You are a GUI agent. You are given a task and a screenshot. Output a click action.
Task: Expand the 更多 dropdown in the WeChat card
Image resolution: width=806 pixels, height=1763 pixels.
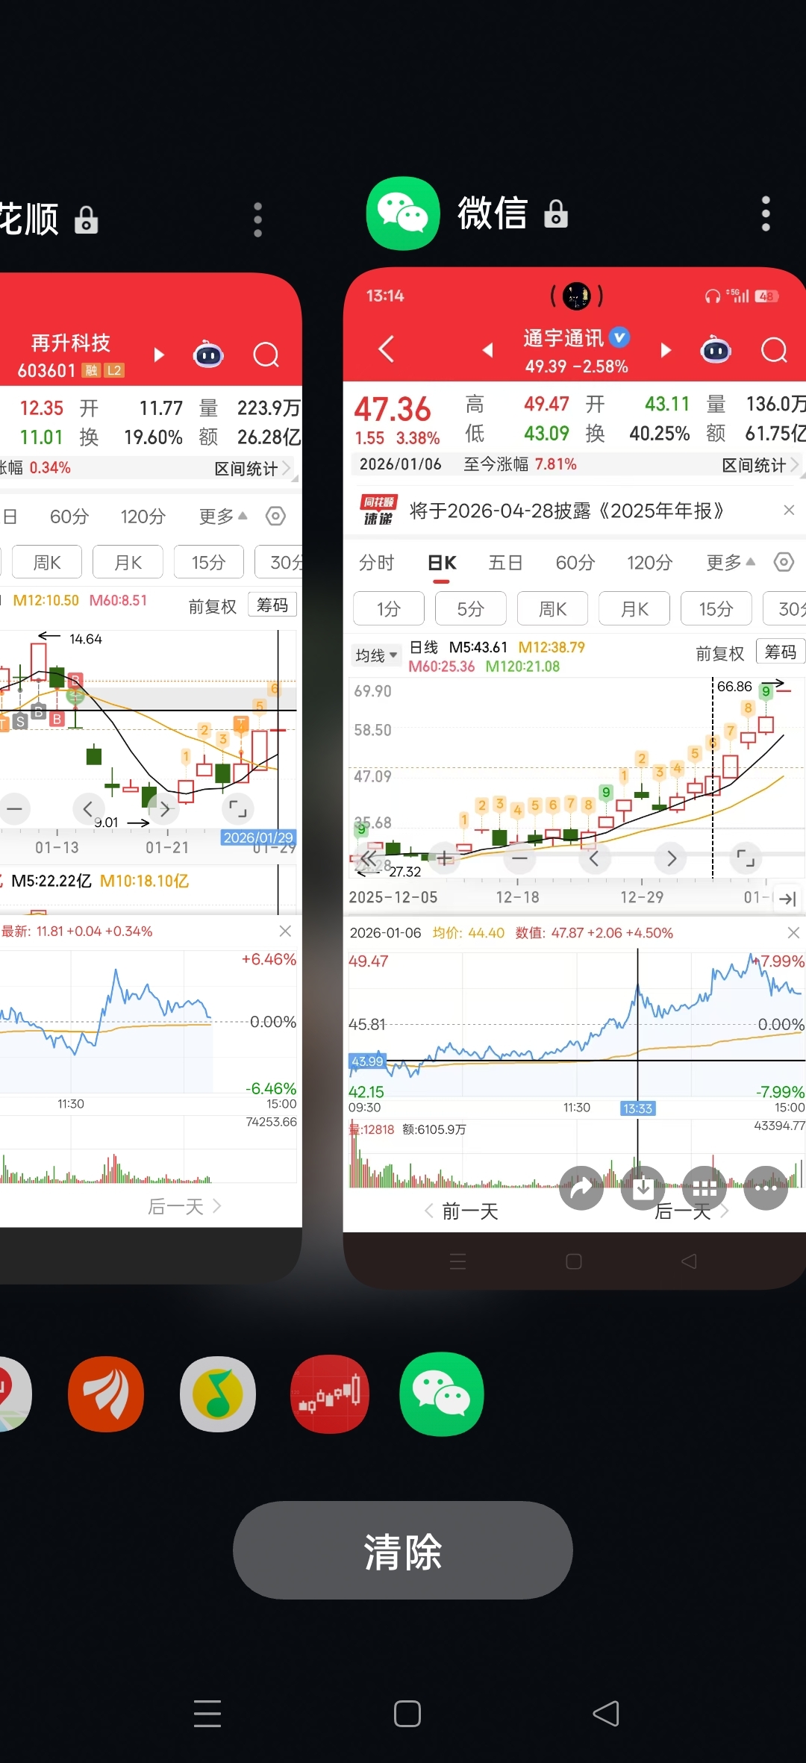pos(730,562)
